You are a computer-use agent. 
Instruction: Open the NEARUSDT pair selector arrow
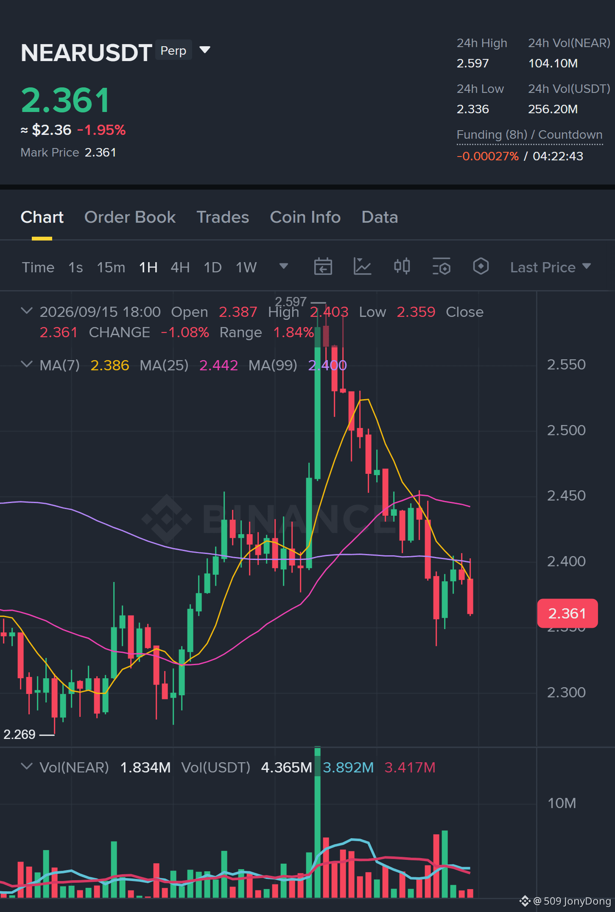click(x=205, y=50)
